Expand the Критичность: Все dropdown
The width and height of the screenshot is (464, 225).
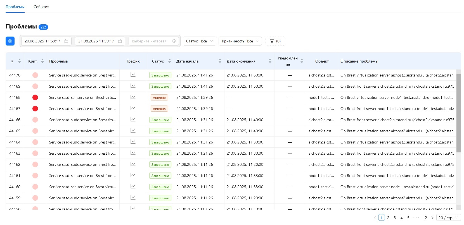pos(240,41)
